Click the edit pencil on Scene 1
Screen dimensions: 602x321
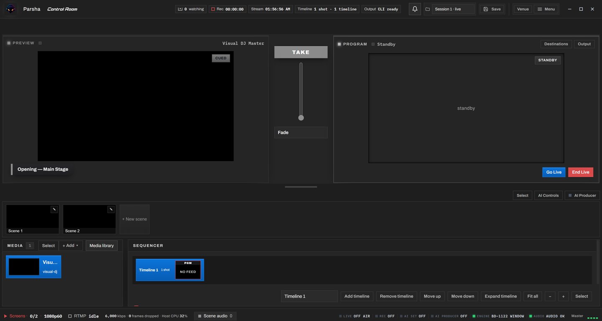click(54, 210)
